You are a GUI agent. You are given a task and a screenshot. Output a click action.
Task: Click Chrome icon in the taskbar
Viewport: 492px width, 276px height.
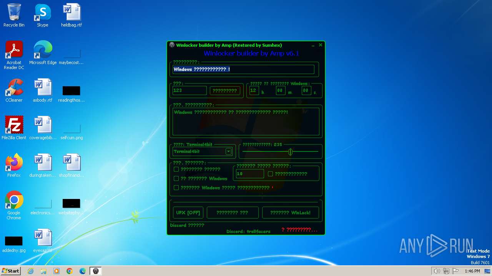[x=70, y=271]
